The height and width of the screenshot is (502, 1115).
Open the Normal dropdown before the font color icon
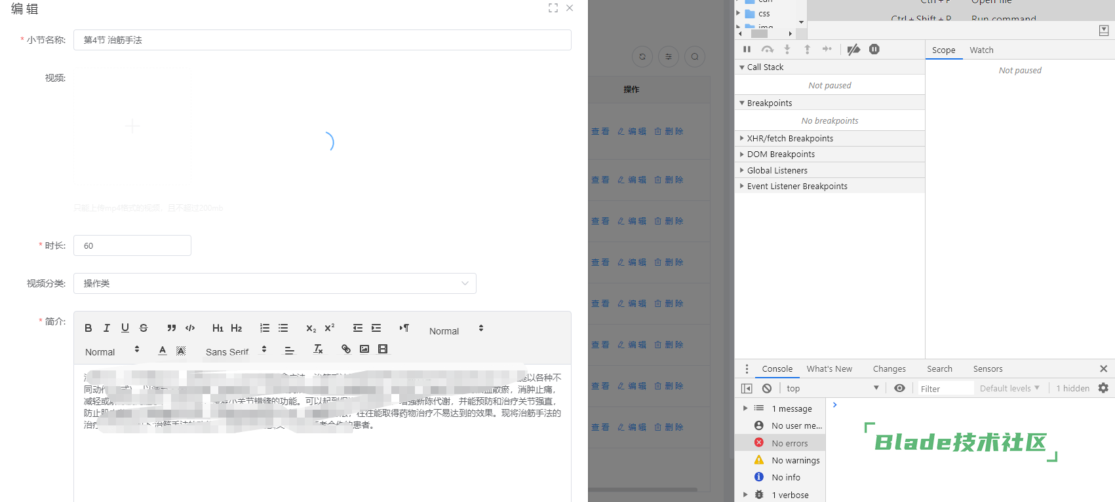pyautogui.click(x=112, y=351)
